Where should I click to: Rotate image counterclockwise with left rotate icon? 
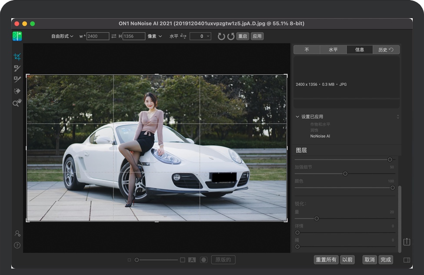click(x=221, y=36)
